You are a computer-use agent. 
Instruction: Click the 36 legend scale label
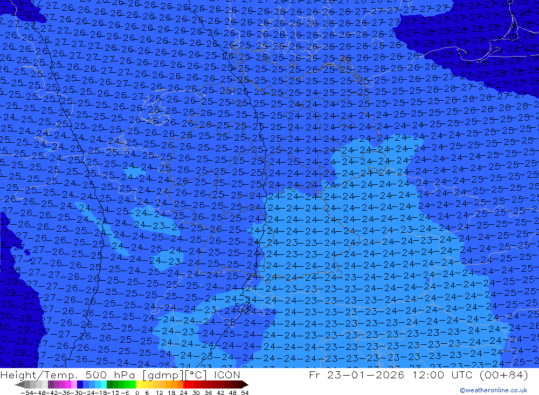tap(208, 393)
